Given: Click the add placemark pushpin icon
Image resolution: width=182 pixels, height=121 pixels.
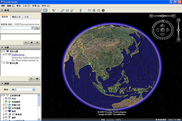Looking at the screenshot, I should click(x=54, y=10).
